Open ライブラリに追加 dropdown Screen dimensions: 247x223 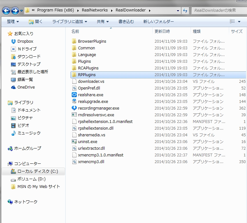tap(69, 21)
